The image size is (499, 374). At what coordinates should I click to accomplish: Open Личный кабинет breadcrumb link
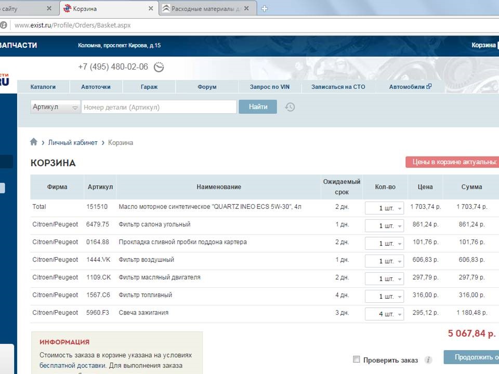click(73, 142)
